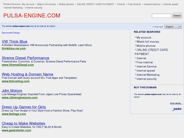
Task: Open Internet Marketing in sidebar
Action: pyautogui.click(x=148, y=75)
